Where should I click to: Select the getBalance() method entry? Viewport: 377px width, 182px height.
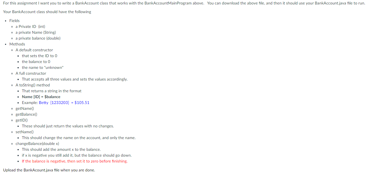[x=26, y=114]
